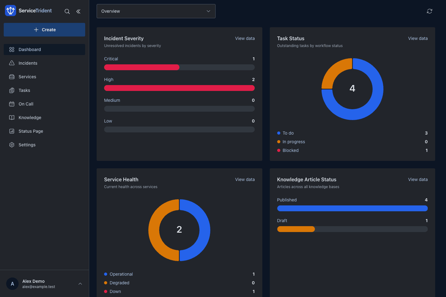Open the Overview dashboard dropdown
Viewport: 446px width, 297px height.
(156, 11)
